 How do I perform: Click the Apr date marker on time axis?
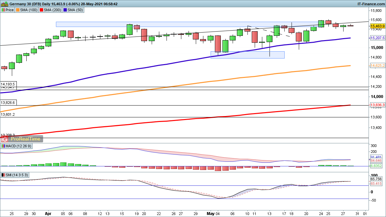click(48, 213)
